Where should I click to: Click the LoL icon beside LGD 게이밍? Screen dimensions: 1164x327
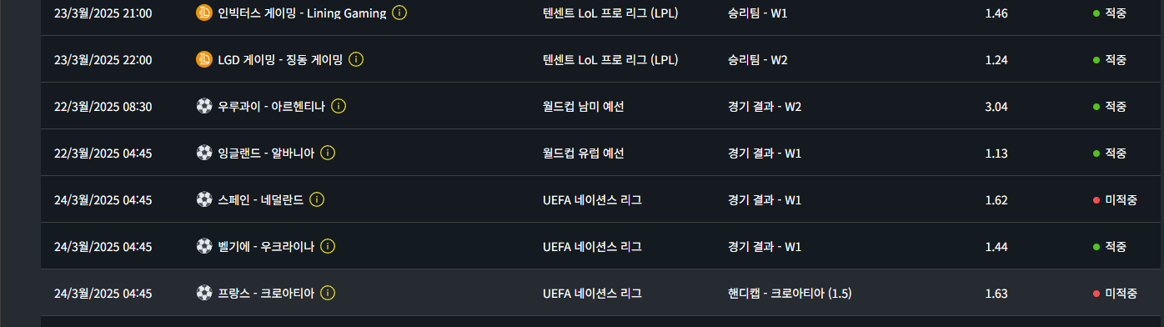(x=204, y=59)
